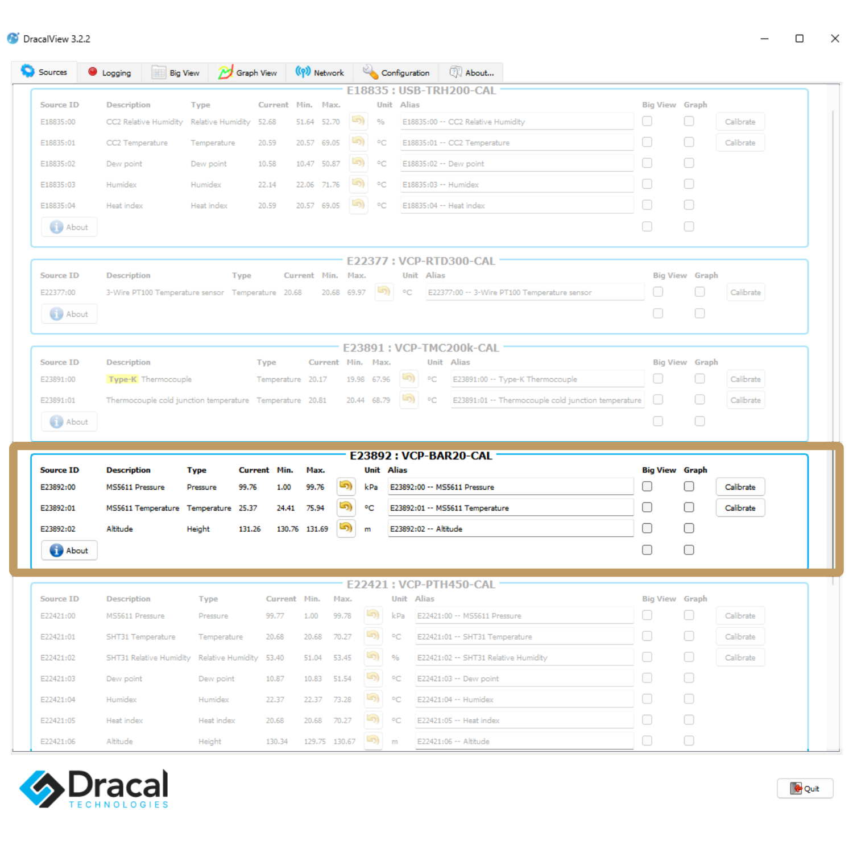
Task: Click the Dracal Technologies logo
Action: click(x=94, y=788)
